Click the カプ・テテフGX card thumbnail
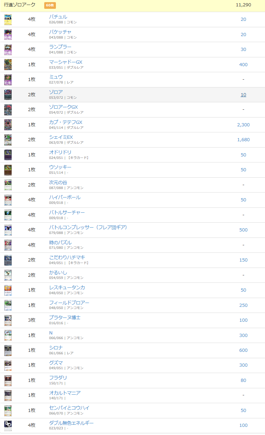This screenshot has width=265, height=435. pyautogui.click(x=8, y=125)
